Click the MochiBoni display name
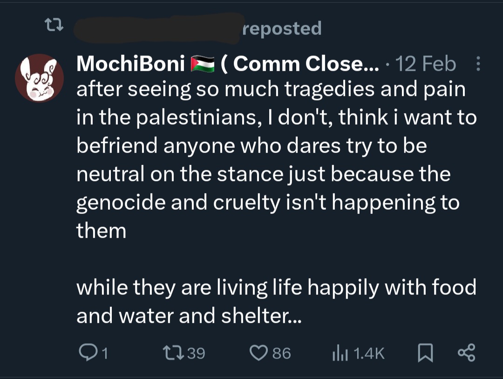 (x=131, y=64)
